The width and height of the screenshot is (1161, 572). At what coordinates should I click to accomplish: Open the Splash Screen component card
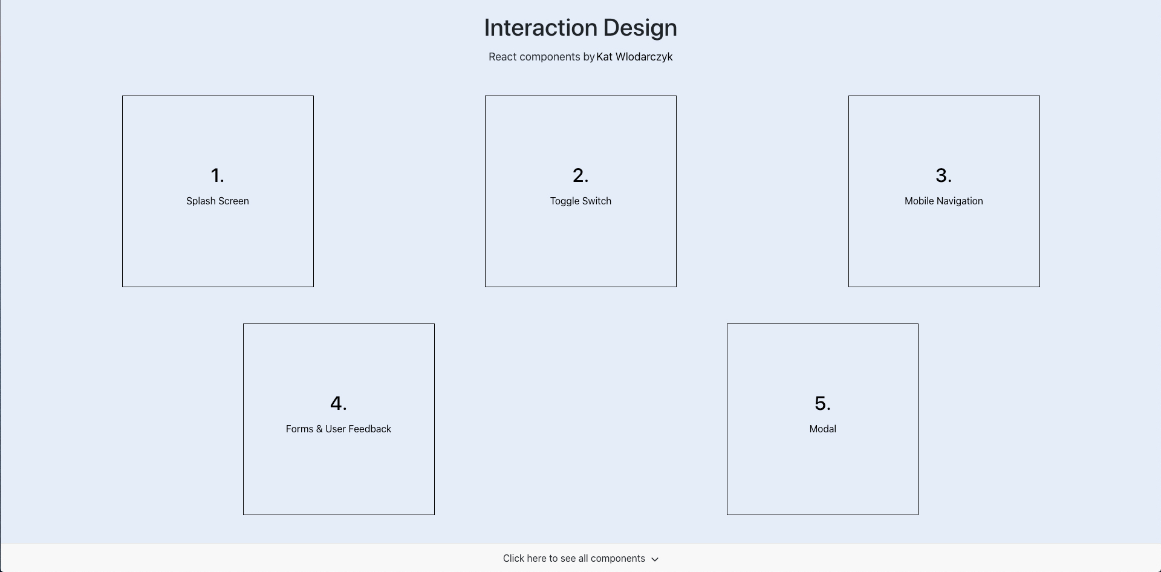tap(218, 190)
